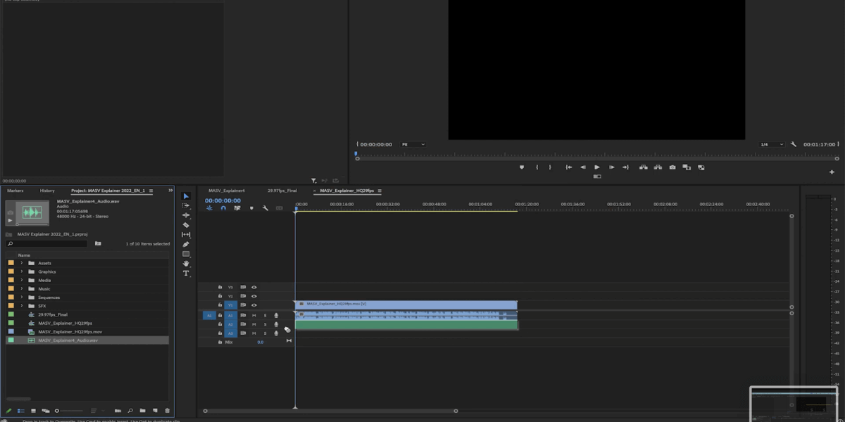Select MASV_Explainer_HQ29fps.mov video clip in timeline
The height and width of the screenshot is (422, 845).
[x=406, y=304]
